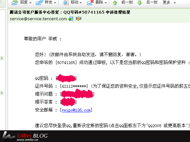Click the 安全邮箱 label
Screen dimensions: 190x142
(x=44, y=110)
